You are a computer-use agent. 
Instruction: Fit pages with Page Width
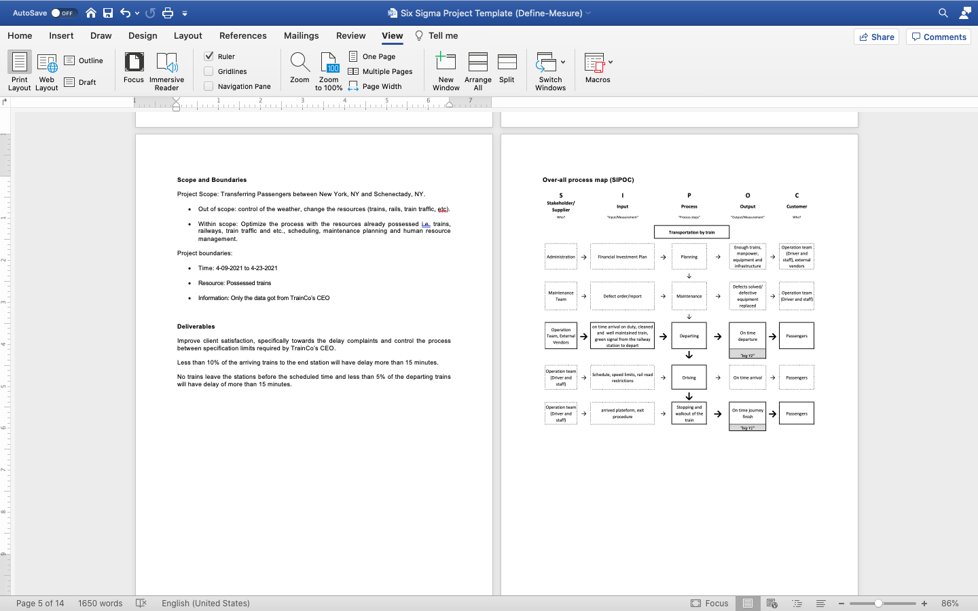click(x=375, y=86)
